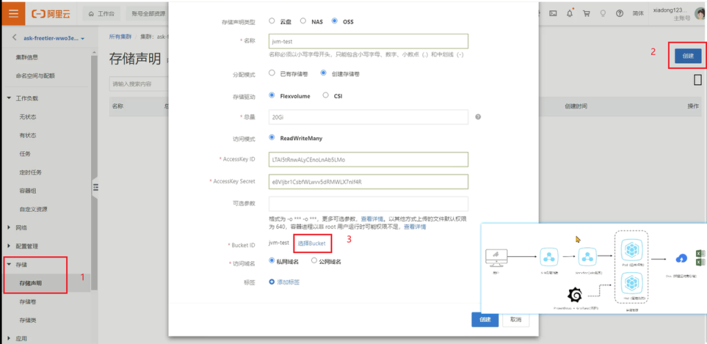Screen dimensions: 707x344
Task: Click the user avatar picture
Action: coord(699,13)
